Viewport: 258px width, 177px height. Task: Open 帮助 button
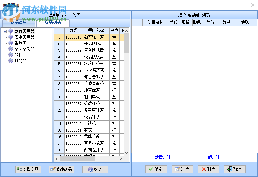tap(95, 169)
